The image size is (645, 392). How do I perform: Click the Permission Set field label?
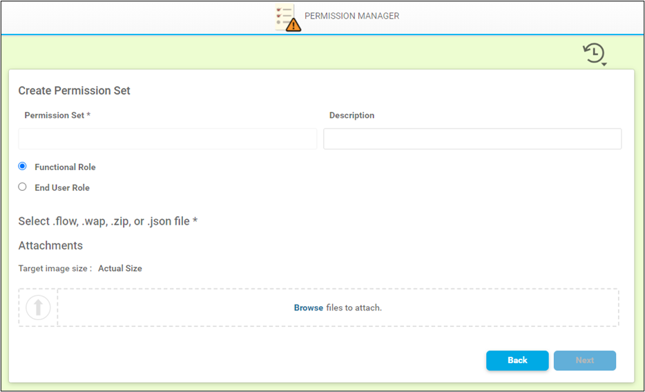point(57,115)
